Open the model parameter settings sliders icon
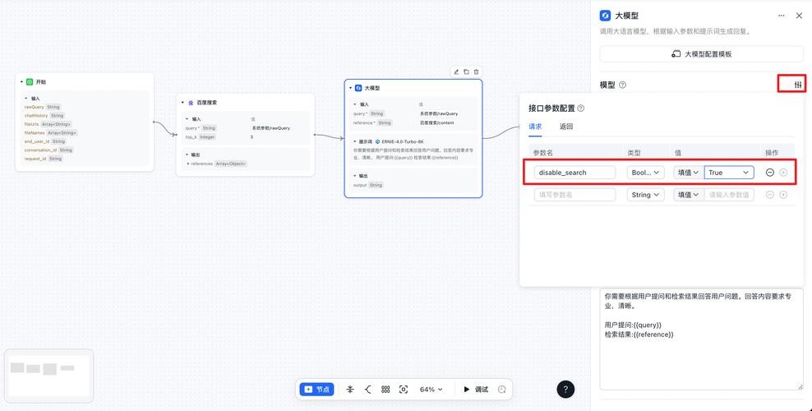The width and height of the screenshot is (812, 411). point(797,84)
